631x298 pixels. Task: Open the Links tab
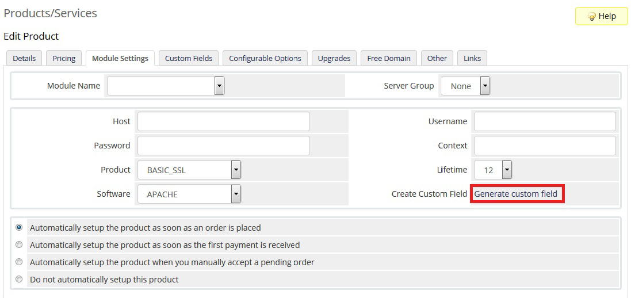pos(472,58)
